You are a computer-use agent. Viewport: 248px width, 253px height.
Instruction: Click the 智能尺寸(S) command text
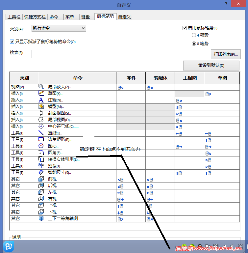pyautogui.click(x=60, y=172)
